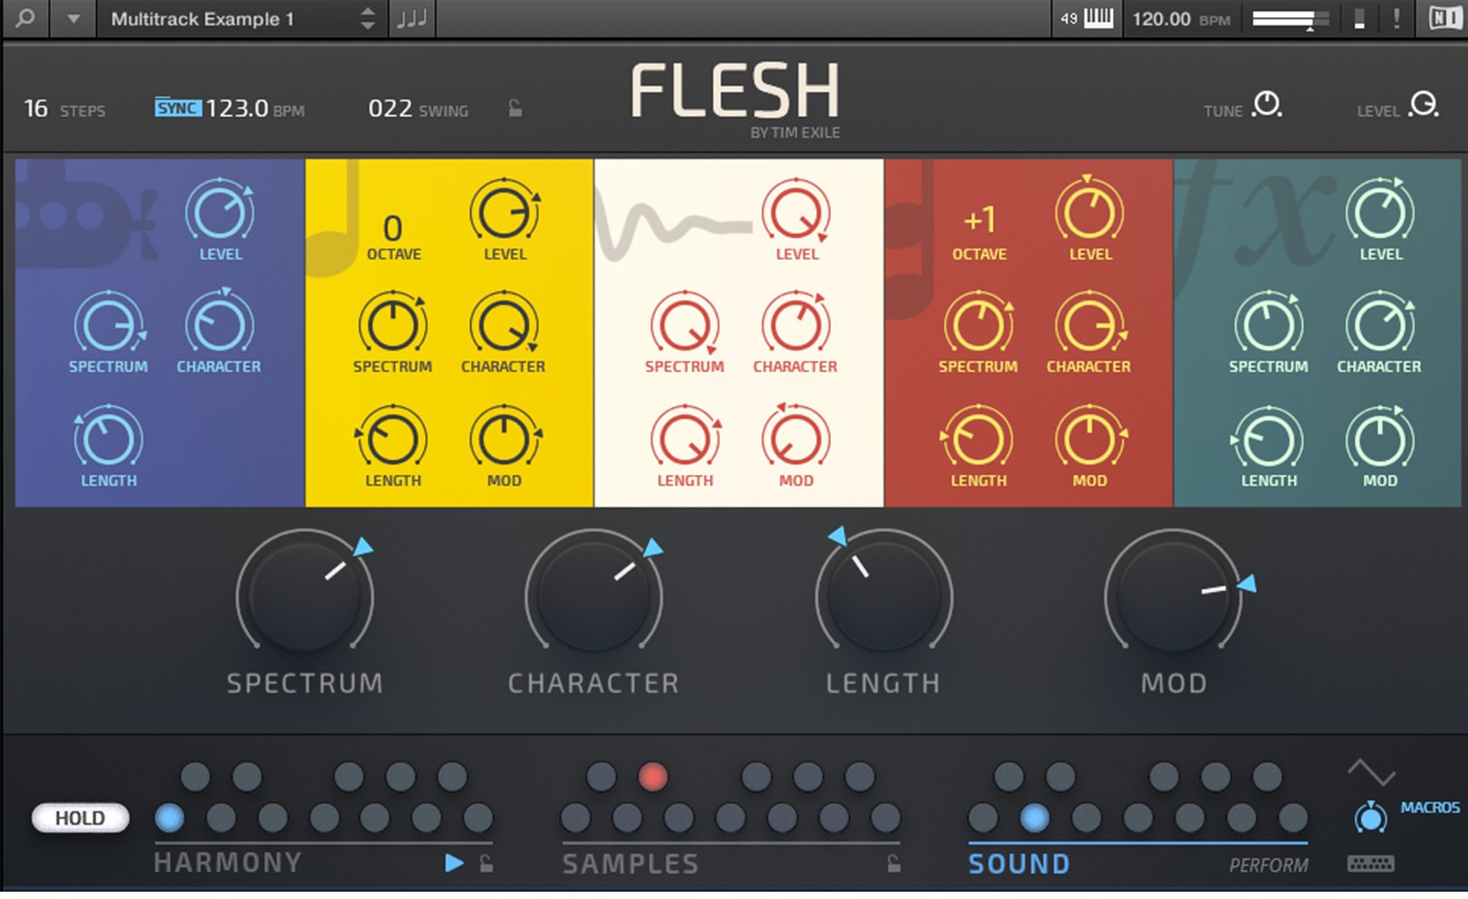Toggle the HOLD button
Image resolution: width=1468 pixels, height=899 pixels.
point(80,818)
